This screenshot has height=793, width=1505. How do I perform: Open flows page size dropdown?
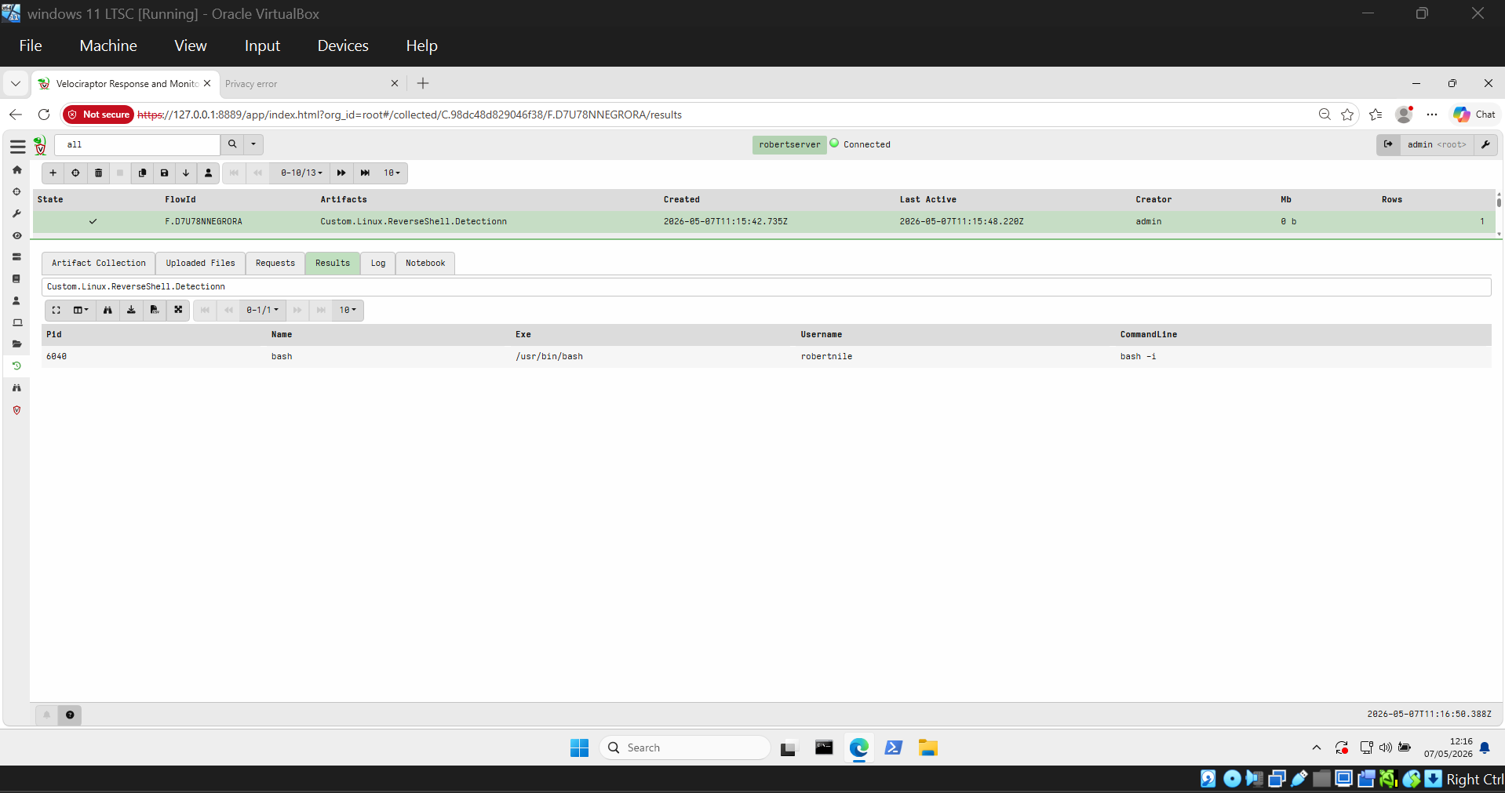click(392, 173)
